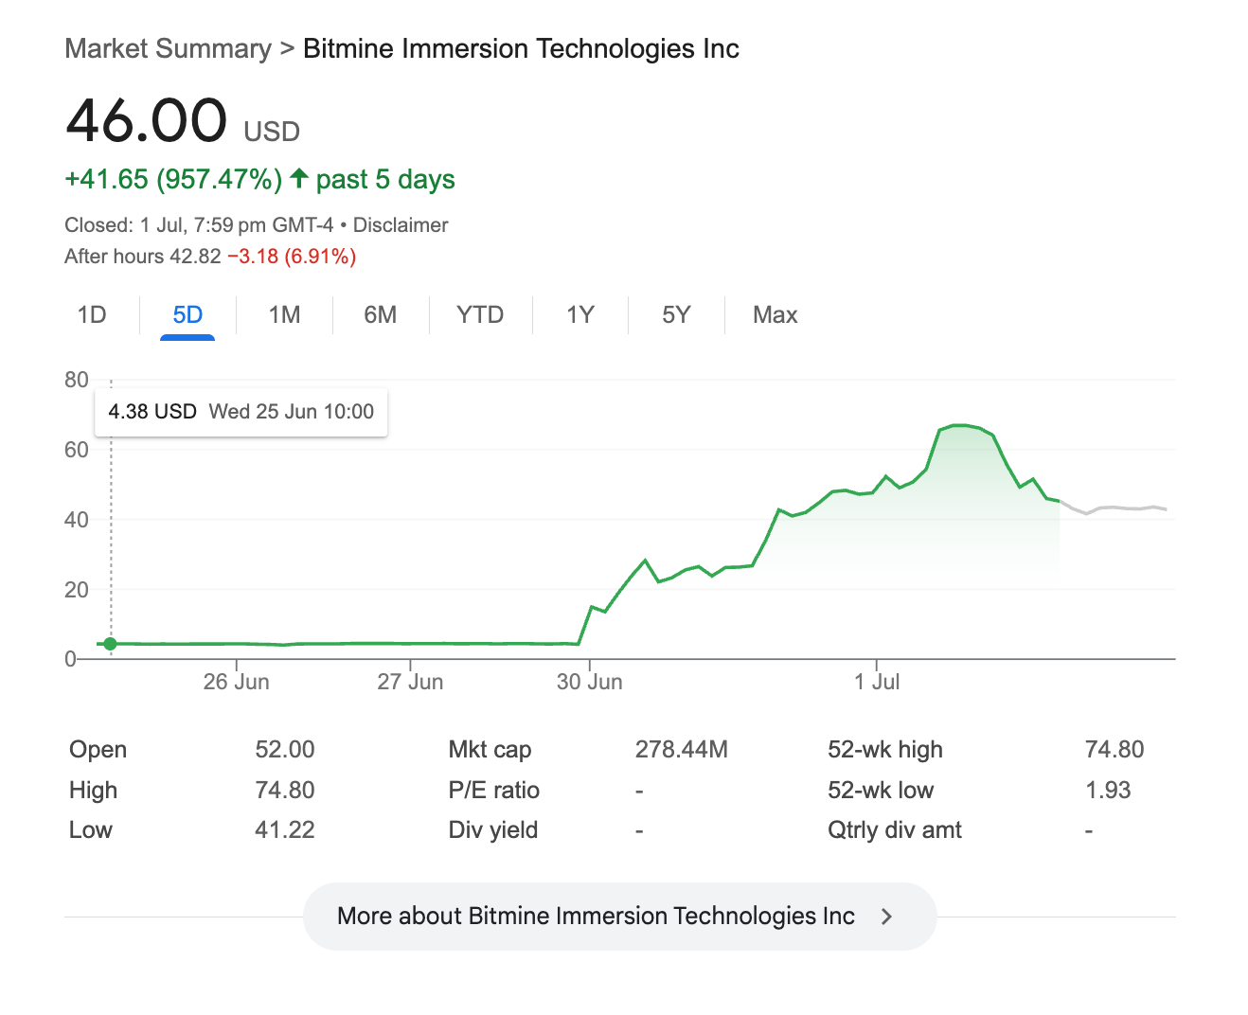
Task: Open More about Bitmine Immersion Technologies Inc
Action: (596, 917)
